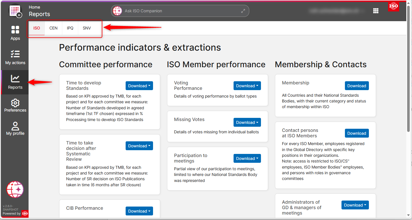Switch to the CEN tab
The width and height of the screenshot is (412, 220).
pyautogui.click(x=53, y=28)
